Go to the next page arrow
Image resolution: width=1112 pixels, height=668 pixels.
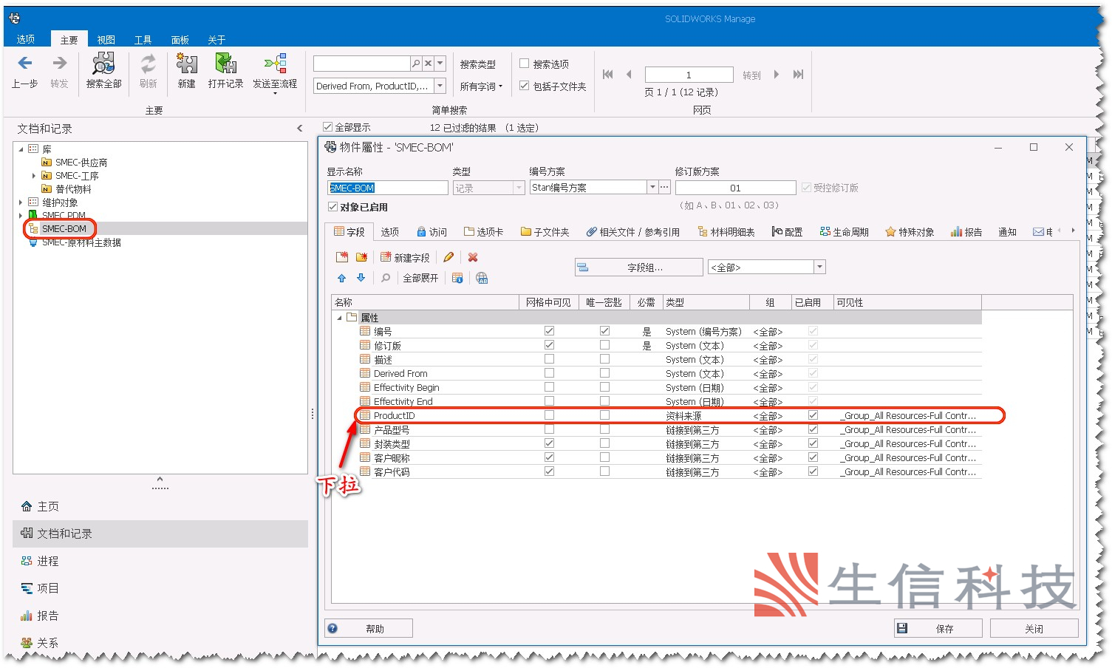(x=777, y=74)
